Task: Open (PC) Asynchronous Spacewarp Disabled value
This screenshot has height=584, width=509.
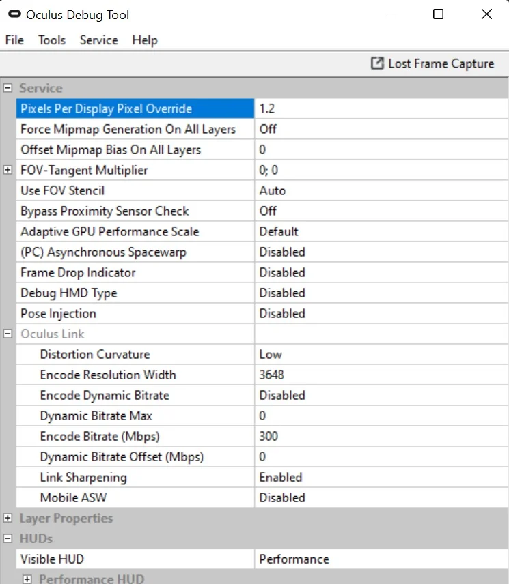Action: coord(381,252)
